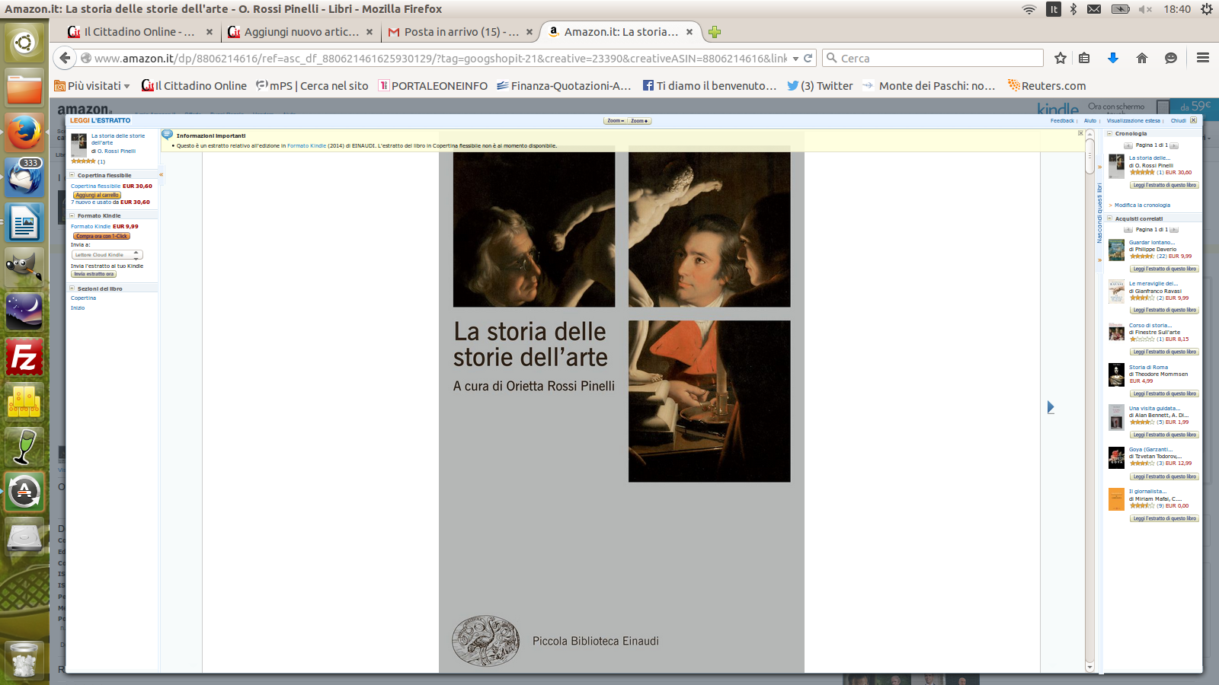Click Aggiungi al carrello button
The height and width of the screenshot is (685, 1219).
pos(97,195)
